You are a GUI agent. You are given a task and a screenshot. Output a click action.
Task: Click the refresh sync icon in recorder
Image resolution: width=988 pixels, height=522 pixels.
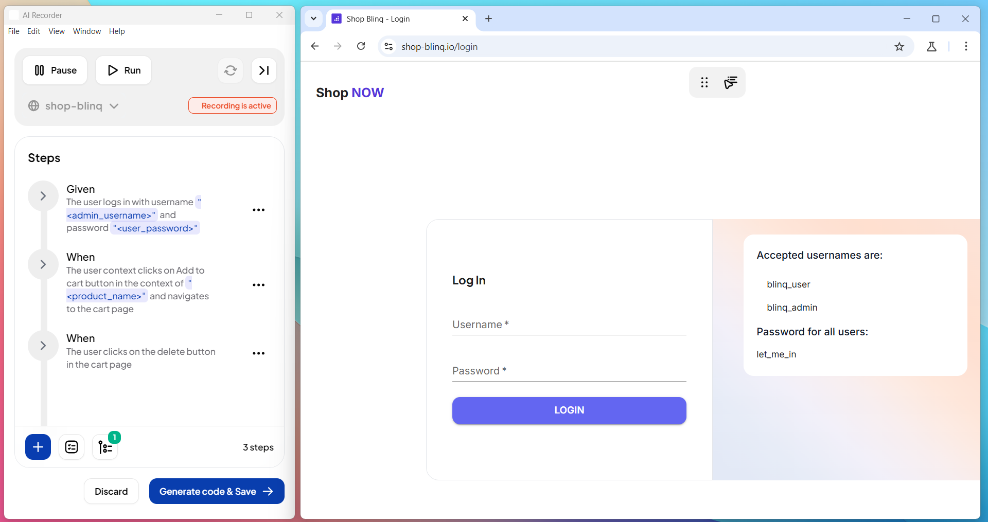pos(231,70)
